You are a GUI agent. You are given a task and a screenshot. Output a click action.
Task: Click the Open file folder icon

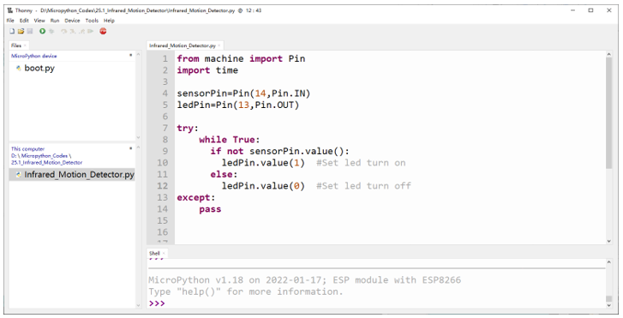point(21,31)
